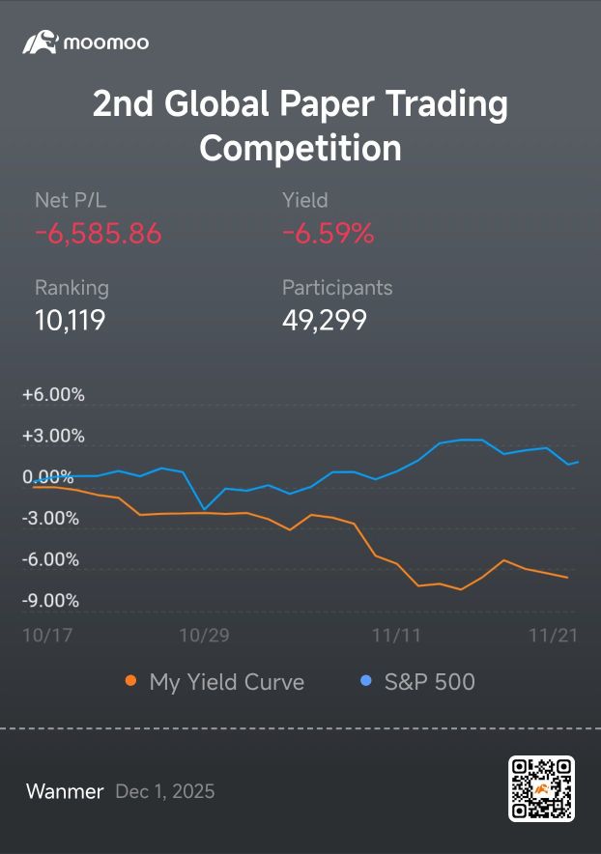601x854 pixels.
Task: Click the 10/29 date axis label
Action: tap(204, 635)
